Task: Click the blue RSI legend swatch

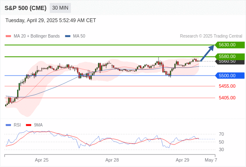Action: click(8, 125)
